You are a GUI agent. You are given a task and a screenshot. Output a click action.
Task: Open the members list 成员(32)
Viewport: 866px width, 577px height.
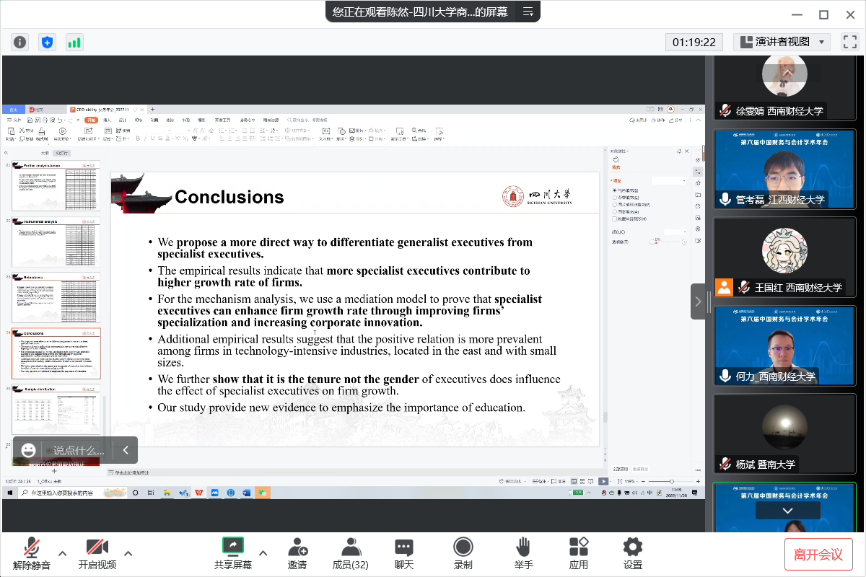click(351, 553)
